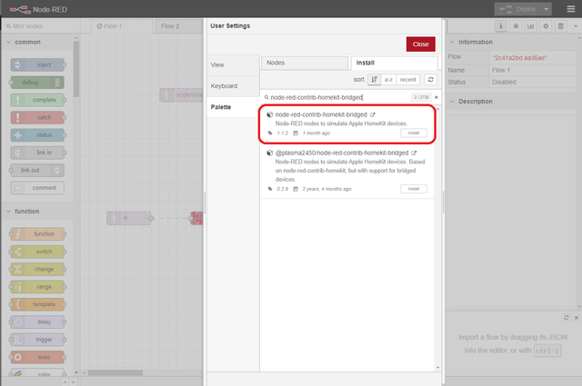Open the context data sidebar icon
Viewport: 582px width, 386px height.
(560, 26)
